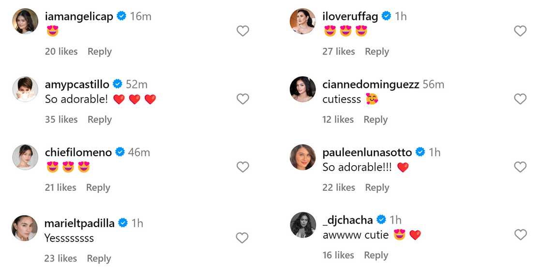View the 27 likes on iloveruffag's comment
This screenshot has width=542, height=271.
339,52
